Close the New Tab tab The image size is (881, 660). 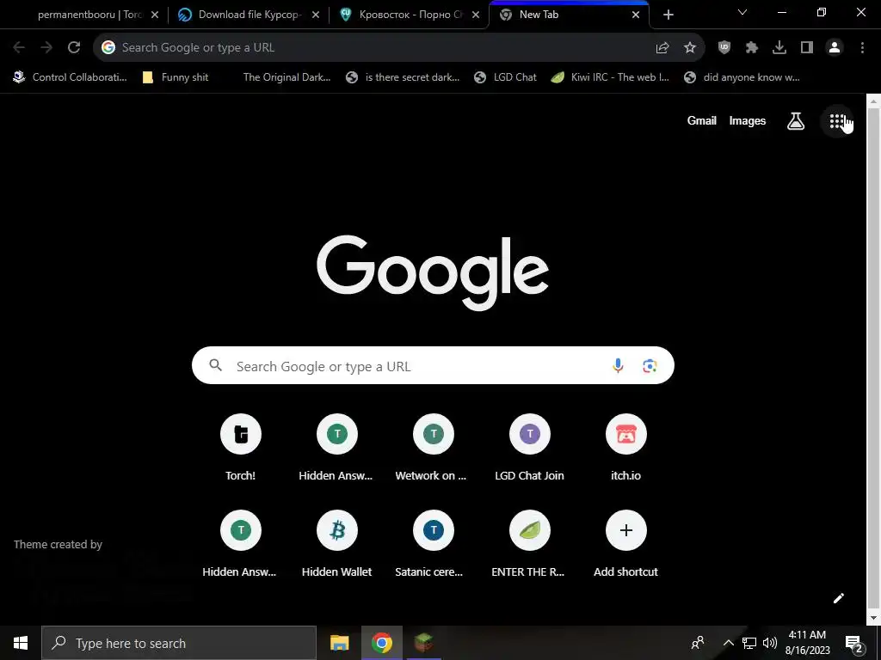pos(636,15)
